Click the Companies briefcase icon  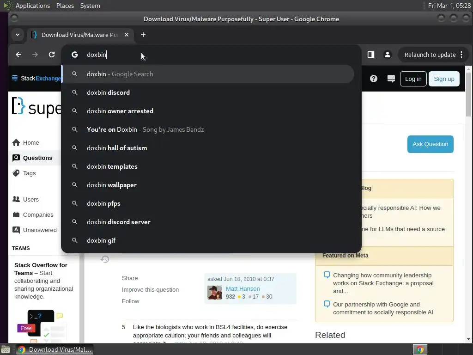[16, 214]
